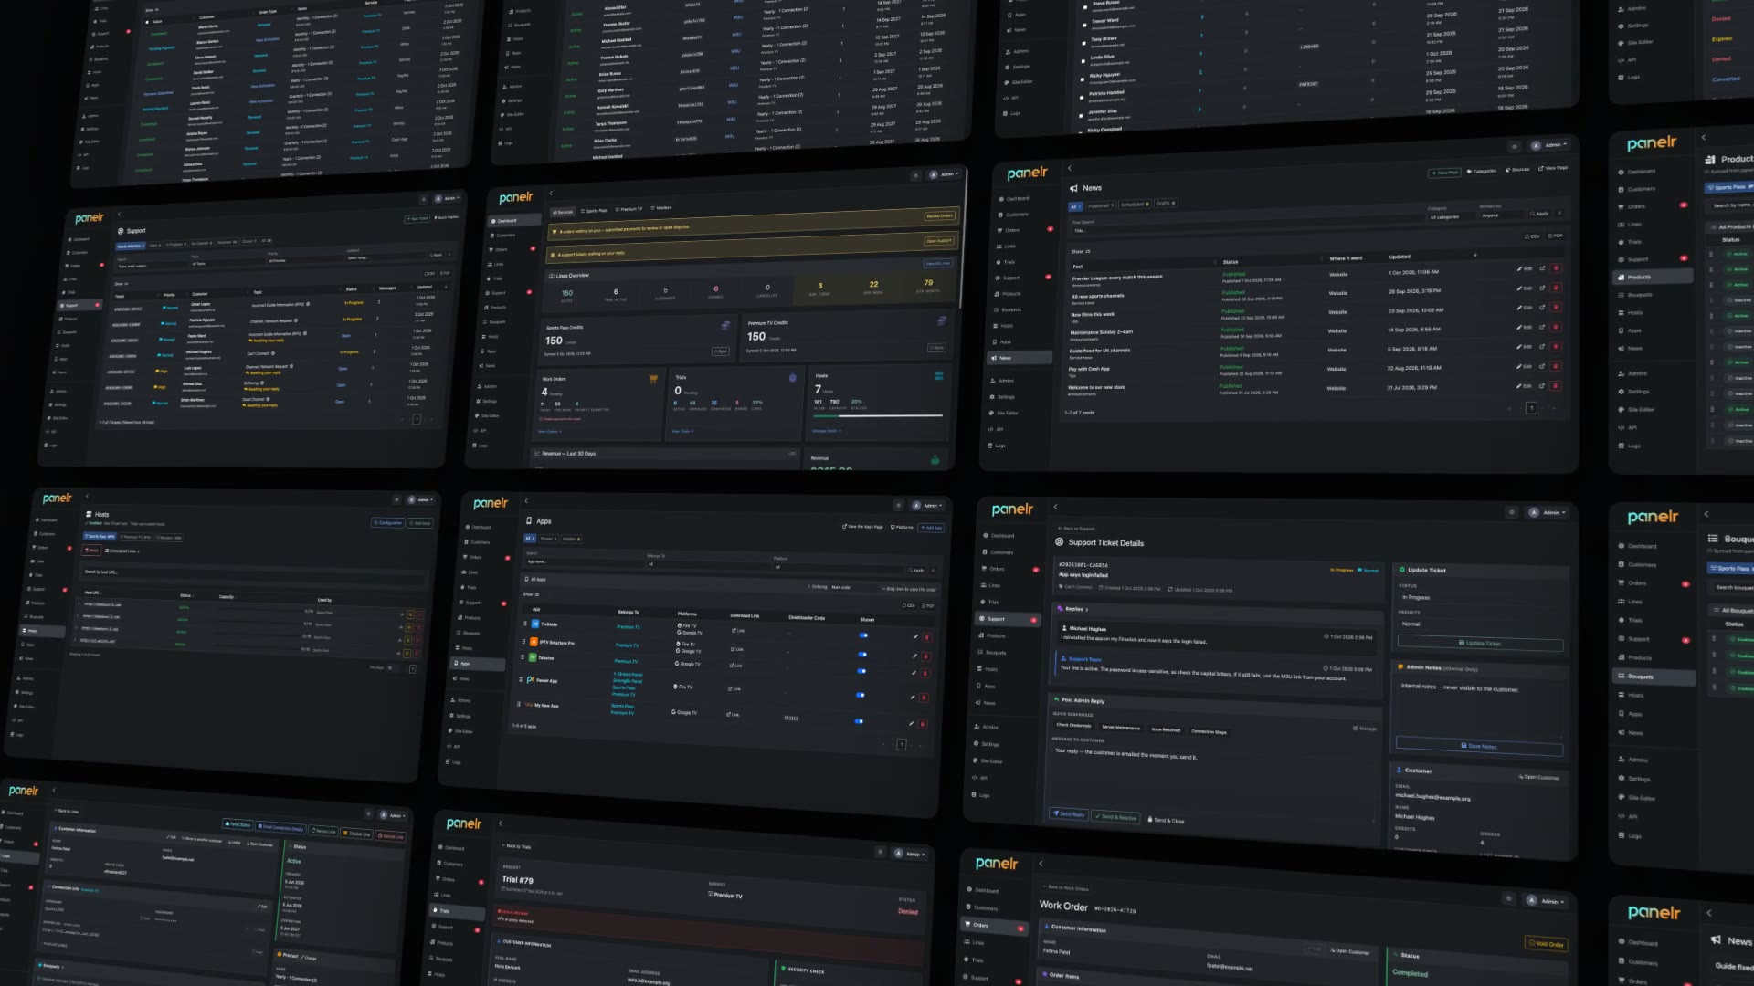1754x986 pixels.
Task: Open Customer link in ticket details
Action: click(x=1539, y=778)
